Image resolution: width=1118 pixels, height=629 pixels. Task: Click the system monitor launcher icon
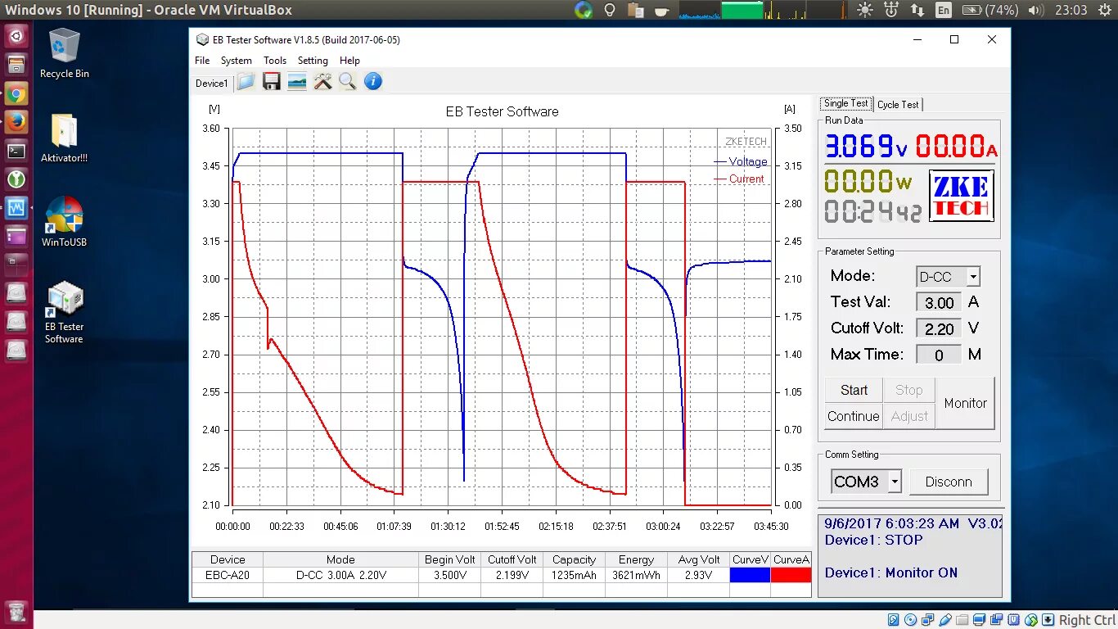click(x=16, y=208)
